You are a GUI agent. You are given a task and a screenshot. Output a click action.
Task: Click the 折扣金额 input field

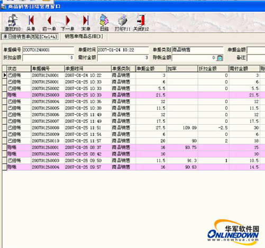coord(48,58)
